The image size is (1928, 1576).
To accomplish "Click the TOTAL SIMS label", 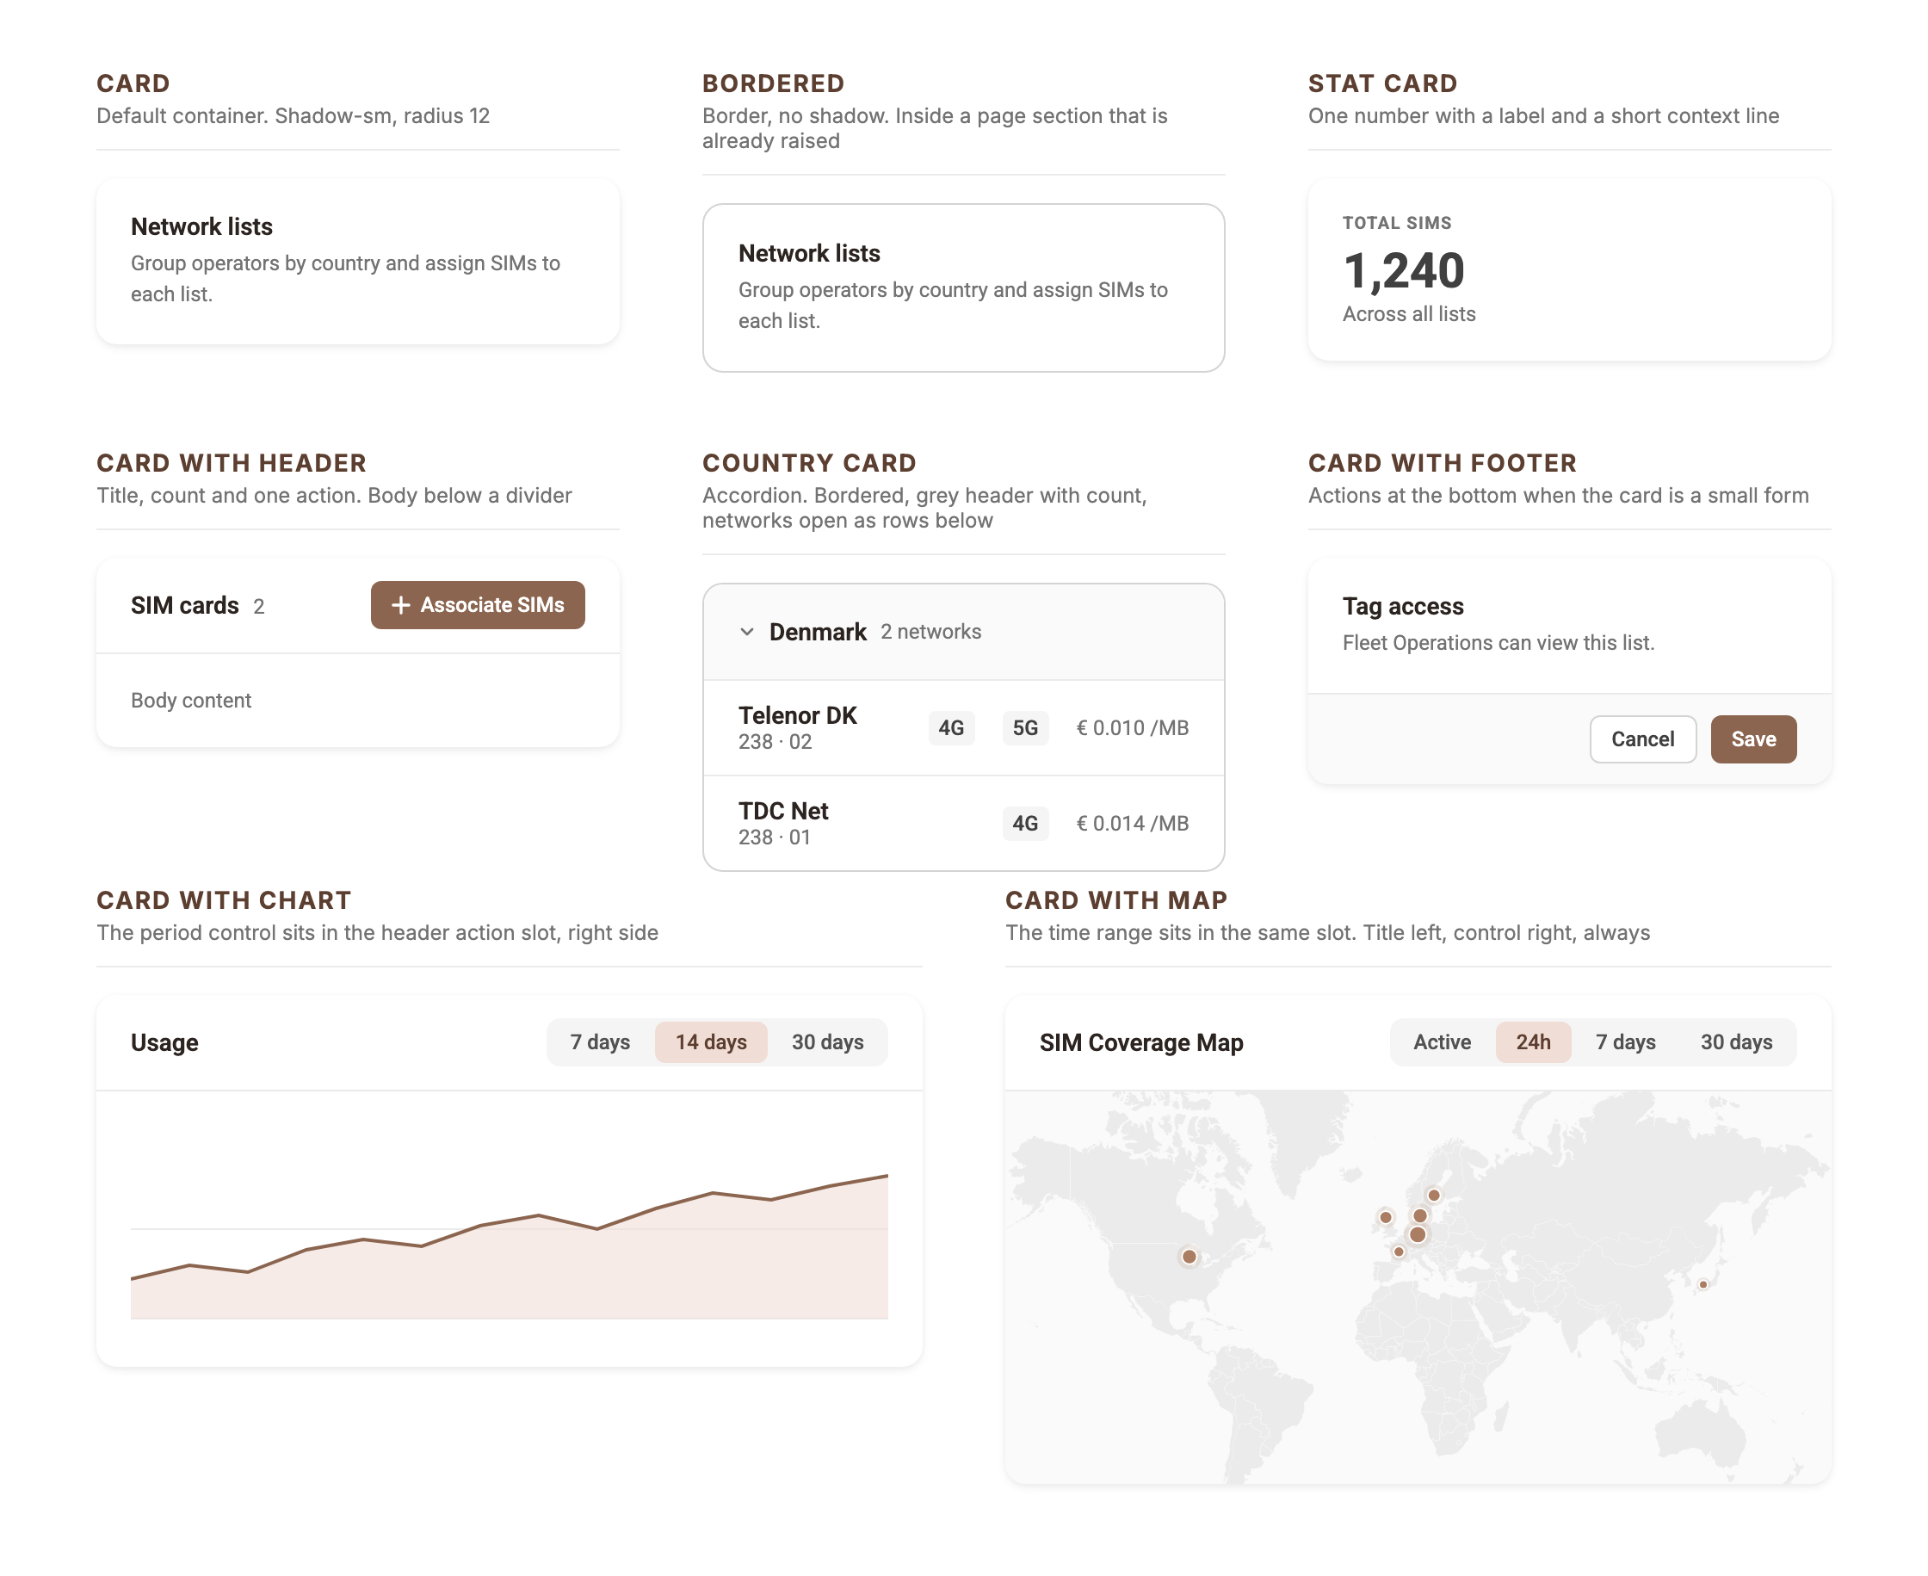I will pyautogui.click(x=1397, y=223).
